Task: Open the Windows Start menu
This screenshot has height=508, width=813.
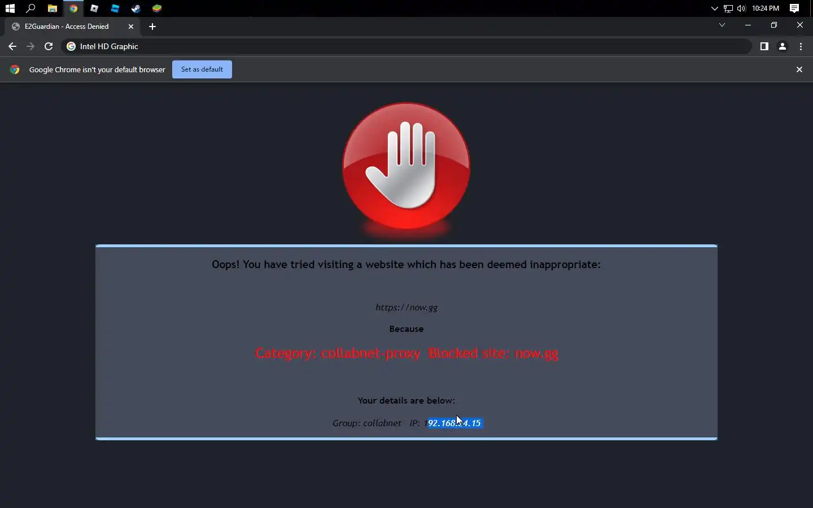Action: point(10,8)
